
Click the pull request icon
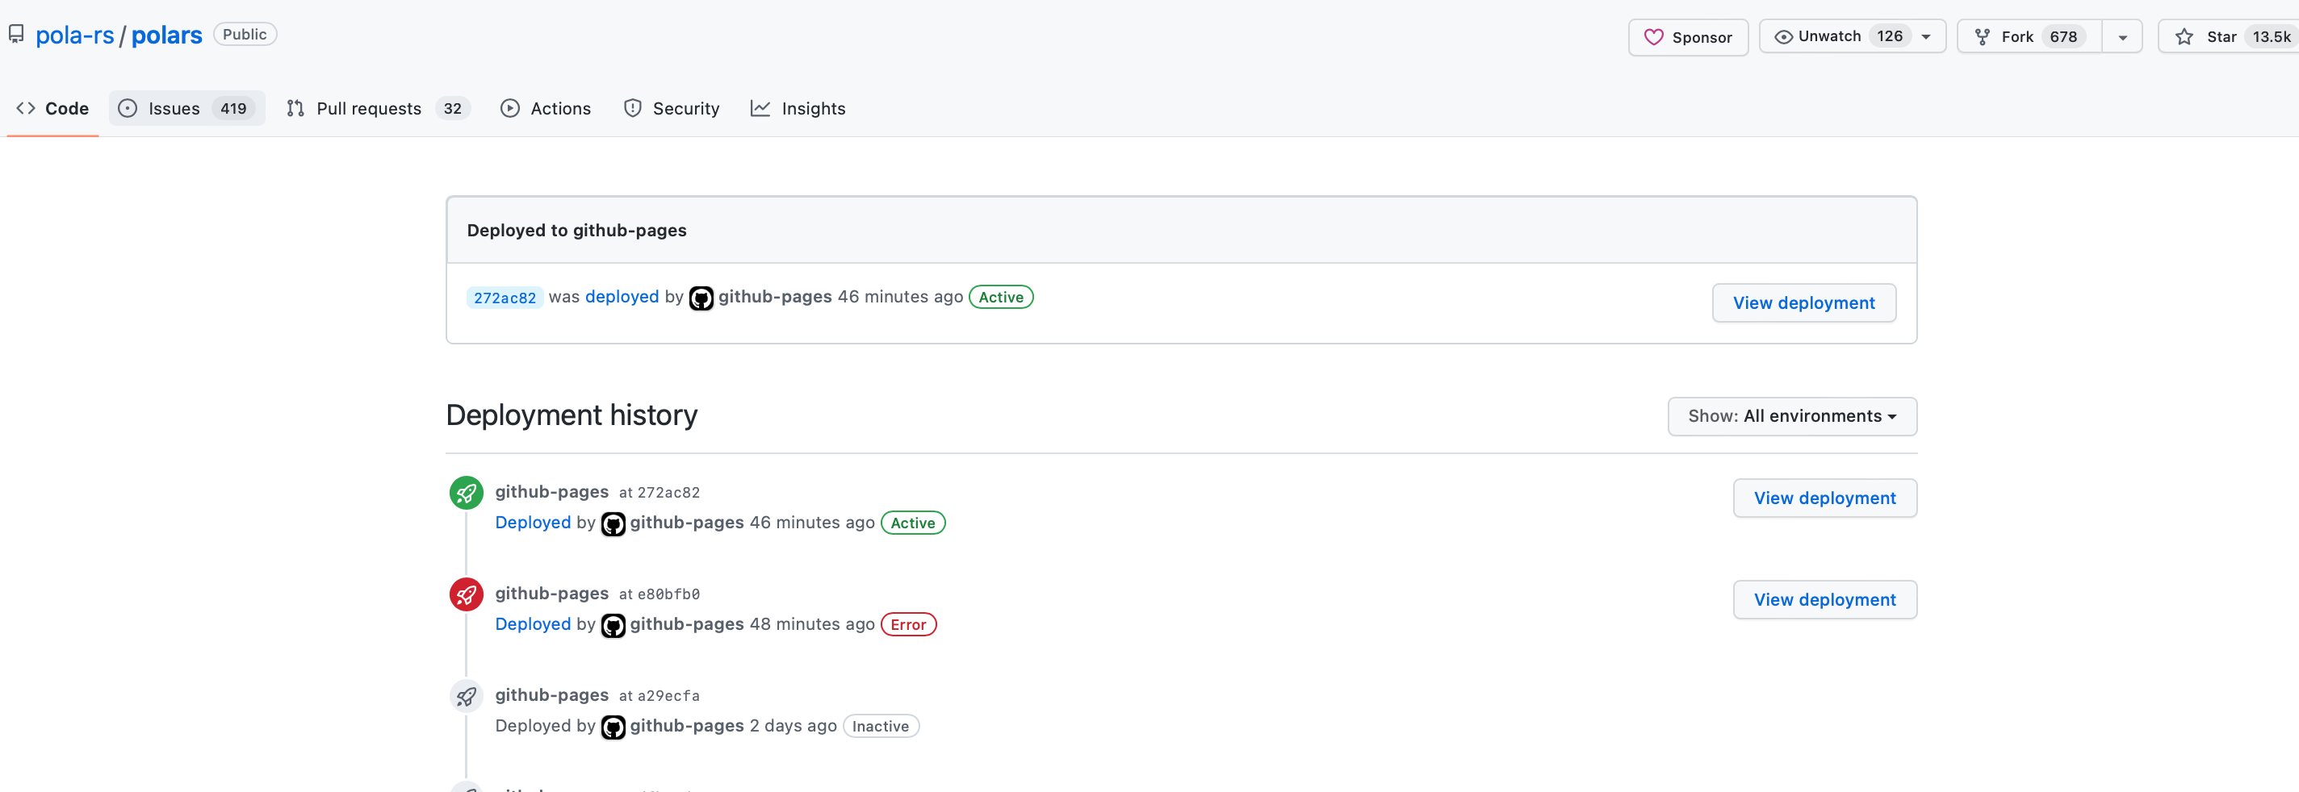click(x=295, y=108)
